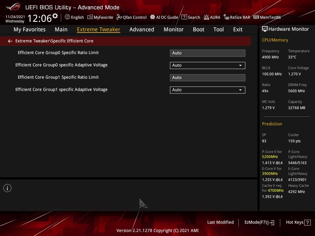Open the Search tool

[191, 17]
